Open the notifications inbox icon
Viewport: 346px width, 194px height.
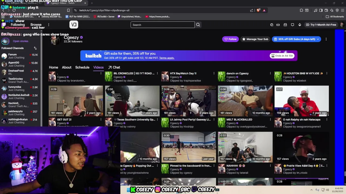tap(285, 25)
